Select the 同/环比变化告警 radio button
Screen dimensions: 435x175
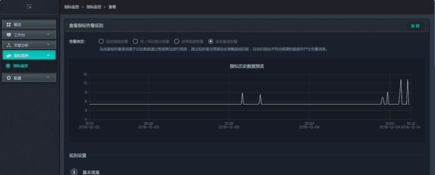pyautogui.click(x=135, y=41)
